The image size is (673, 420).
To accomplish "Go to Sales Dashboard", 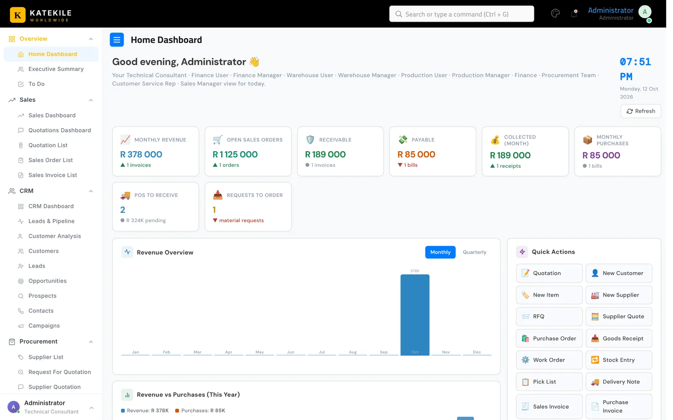I will pos(51,115).
